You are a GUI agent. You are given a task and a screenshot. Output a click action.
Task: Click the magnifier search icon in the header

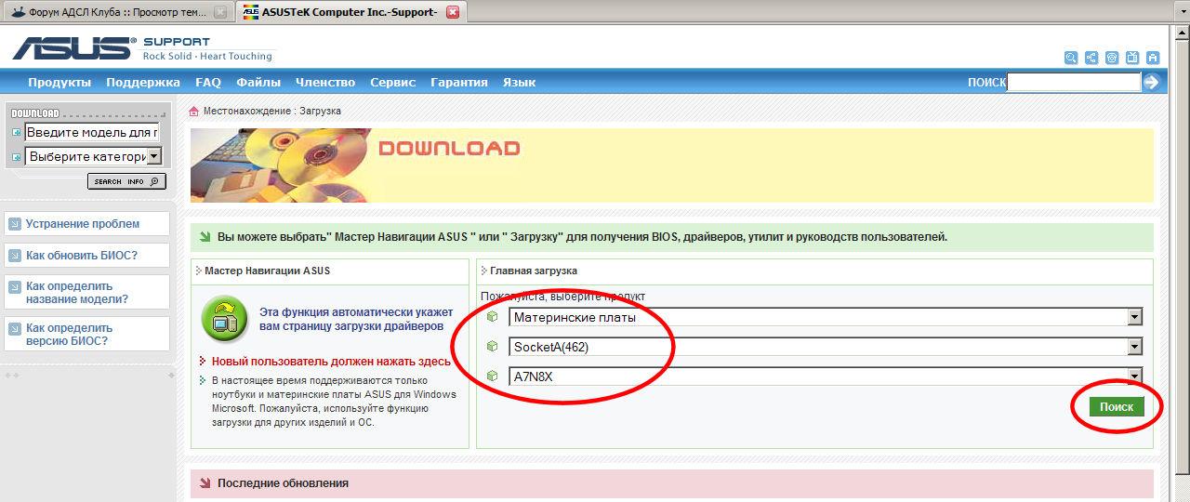(x=1071, y=58)
